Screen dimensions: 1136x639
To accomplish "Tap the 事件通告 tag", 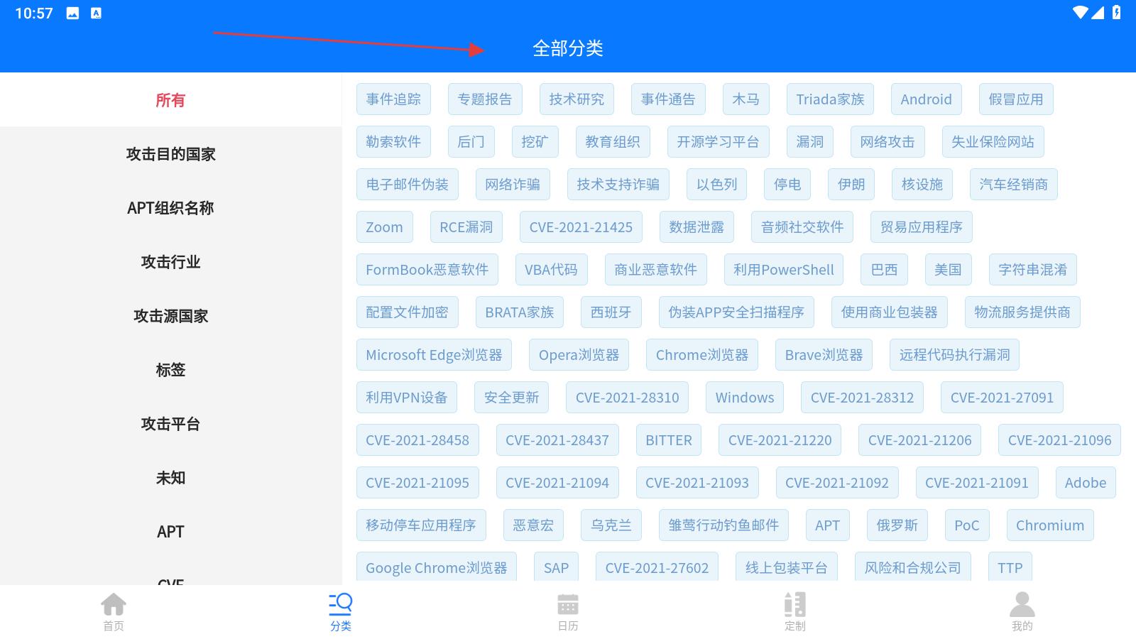I will coord(668,99).
